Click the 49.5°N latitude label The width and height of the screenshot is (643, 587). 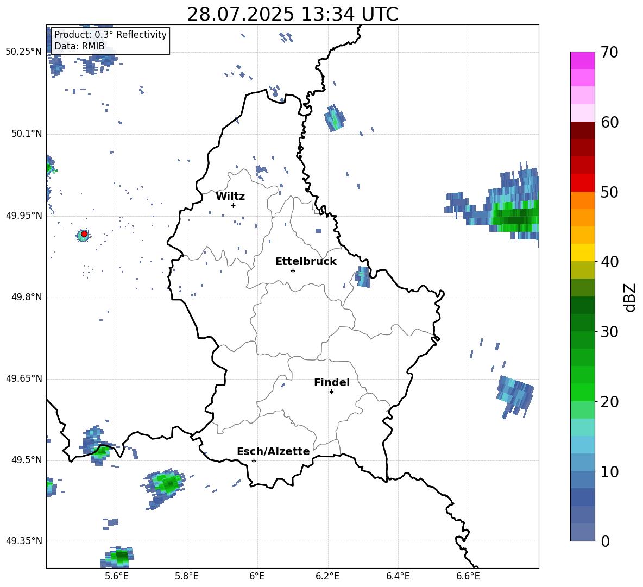[x=27, y=460]
